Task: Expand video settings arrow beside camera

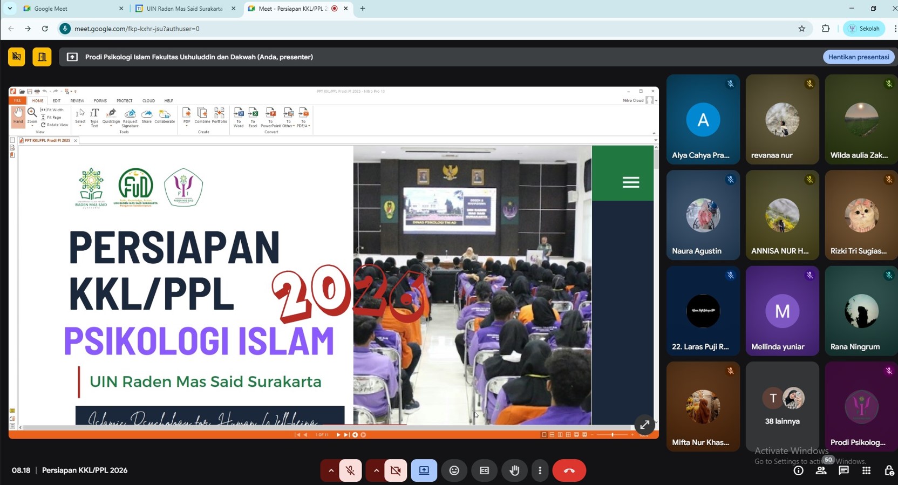Action: tap(376, 470)
